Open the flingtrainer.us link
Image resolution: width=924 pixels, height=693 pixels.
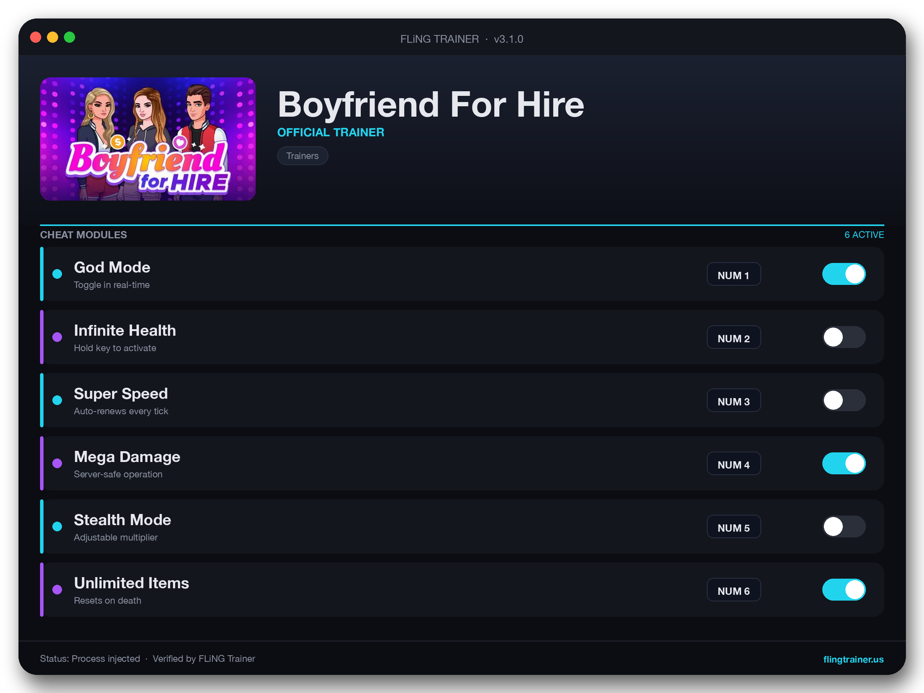click(x=853, y=659)
